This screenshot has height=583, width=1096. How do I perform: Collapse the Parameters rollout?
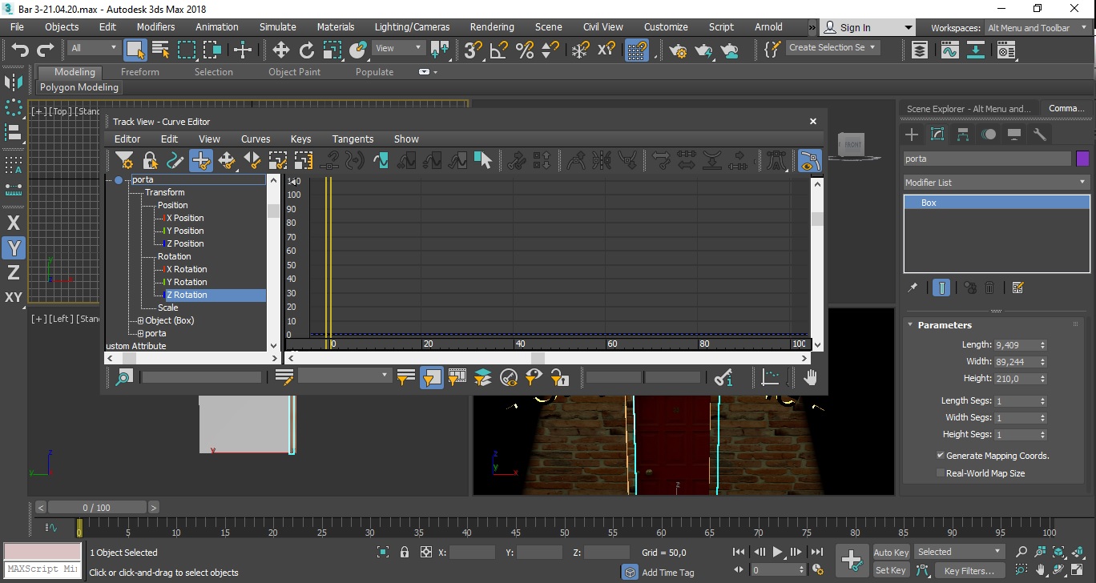(945, 325)
